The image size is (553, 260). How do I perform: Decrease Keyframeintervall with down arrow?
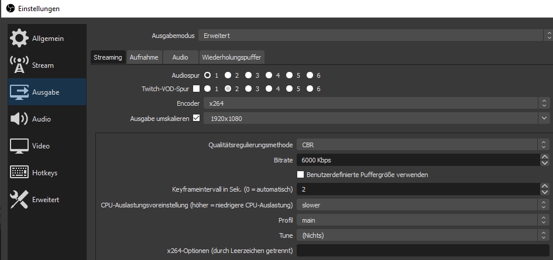tap(545, 192)
